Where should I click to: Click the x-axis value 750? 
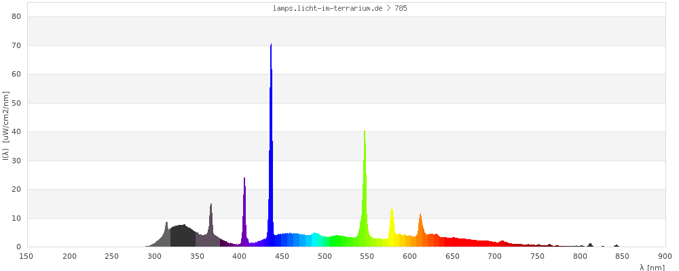point(537,256)
